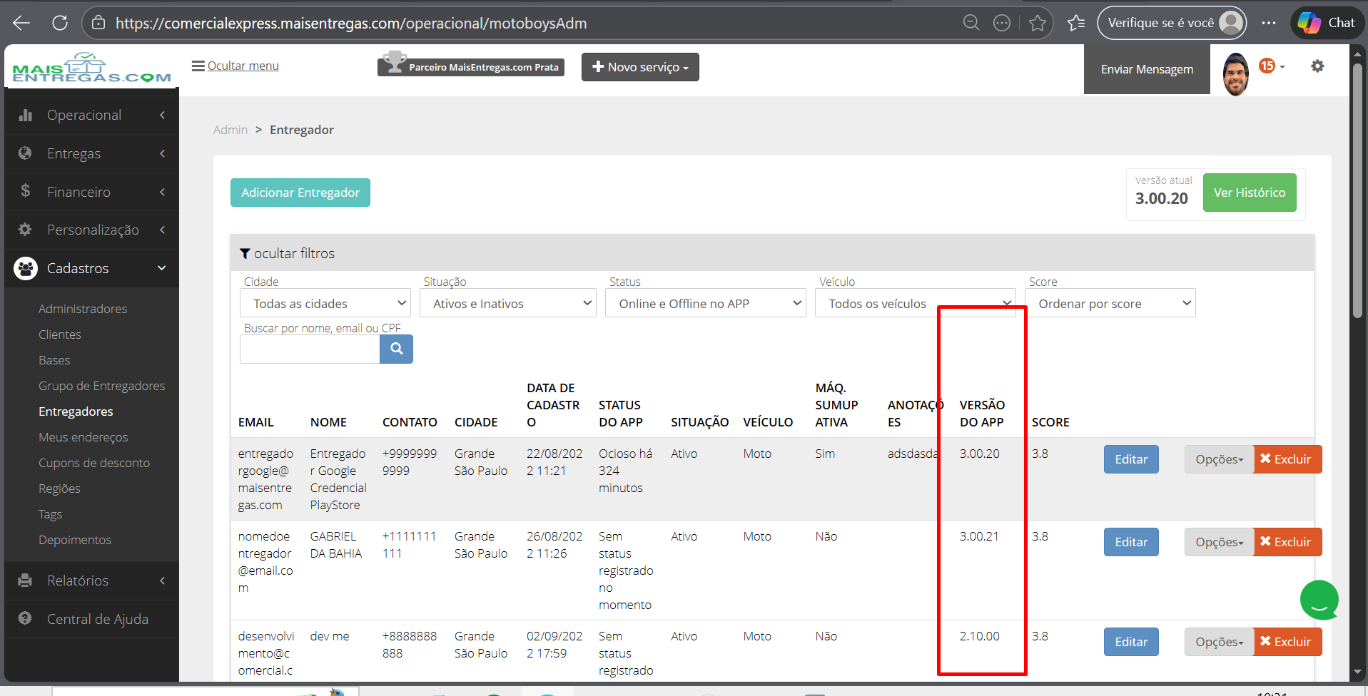Click Adicionar Entregador button

300,193
